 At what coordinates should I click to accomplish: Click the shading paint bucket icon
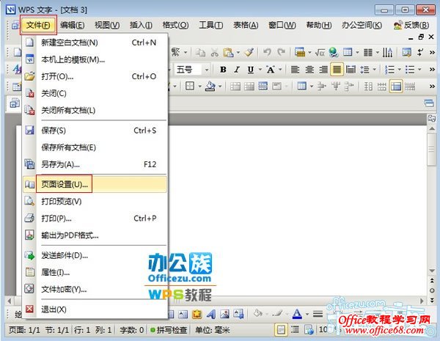(210, 86)
